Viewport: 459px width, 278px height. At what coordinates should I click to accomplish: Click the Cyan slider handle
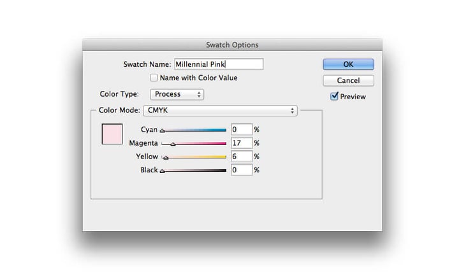point(162,131)
